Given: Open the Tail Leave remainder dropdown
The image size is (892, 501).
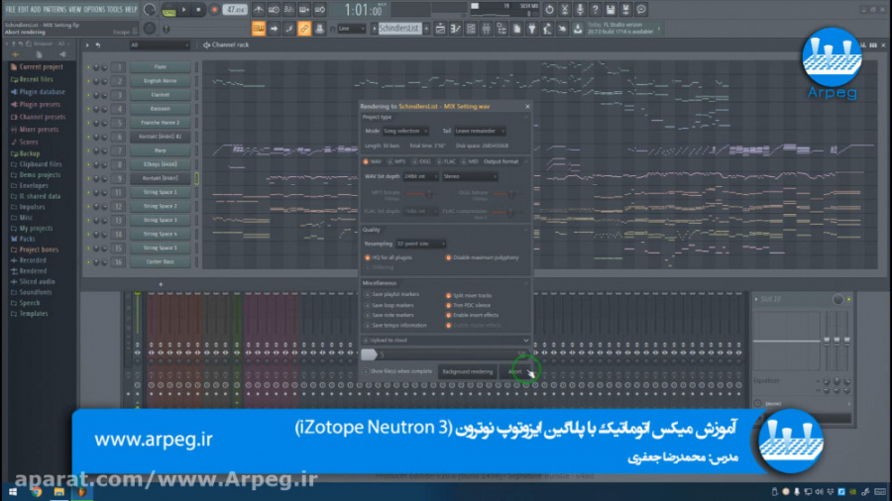Looking at the screenshot, I should tap(480, 132).
